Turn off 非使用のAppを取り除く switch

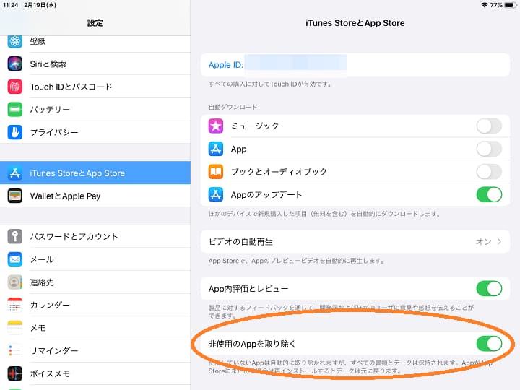[489, 344]
